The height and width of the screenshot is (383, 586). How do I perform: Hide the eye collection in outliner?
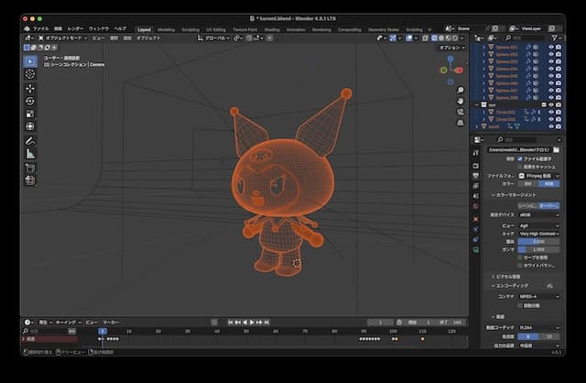(x=551, y=104)
